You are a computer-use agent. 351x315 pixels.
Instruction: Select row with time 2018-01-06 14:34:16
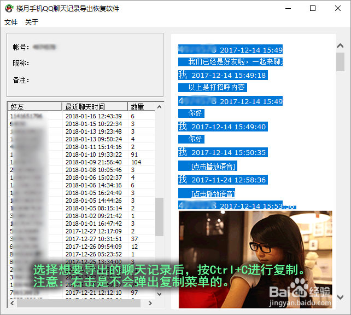[x=81, y=185]
